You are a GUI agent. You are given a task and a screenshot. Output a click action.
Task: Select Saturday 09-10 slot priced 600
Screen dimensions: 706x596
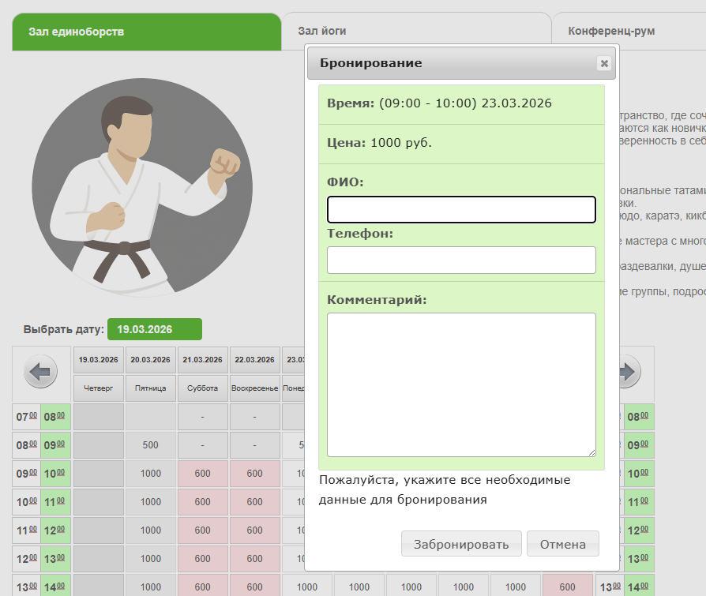click(x=203, y=473)
